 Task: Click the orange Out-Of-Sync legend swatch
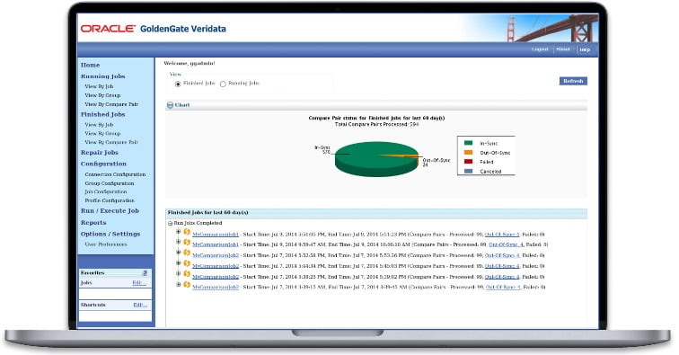pos(468,153)
